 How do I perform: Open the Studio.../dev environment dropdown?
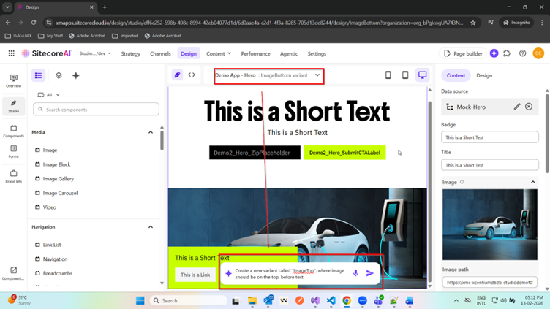[95, 53]
